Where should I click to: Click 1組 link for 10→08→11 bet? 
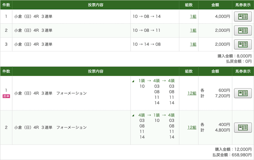[193, 30]
